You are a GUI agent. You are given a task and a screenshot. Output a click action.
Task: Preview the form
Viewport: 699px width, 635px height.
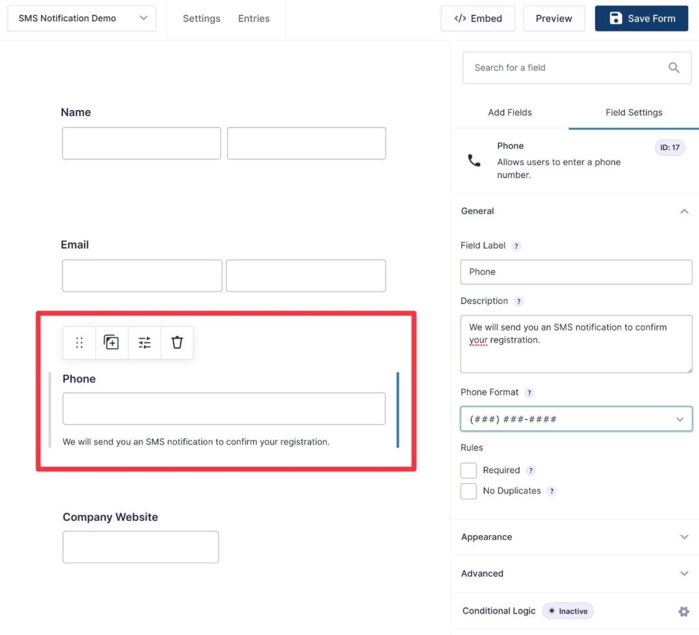(x=554, y=18)
